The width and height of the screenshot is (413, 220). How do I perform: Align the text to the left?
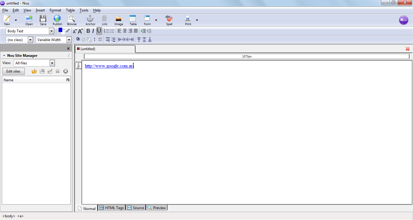point(119,31)
